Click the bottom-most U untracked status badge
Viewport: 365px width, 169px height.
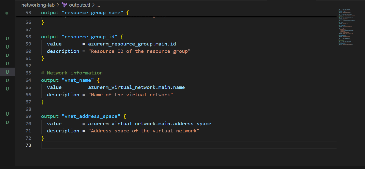[x=7, y=122]
